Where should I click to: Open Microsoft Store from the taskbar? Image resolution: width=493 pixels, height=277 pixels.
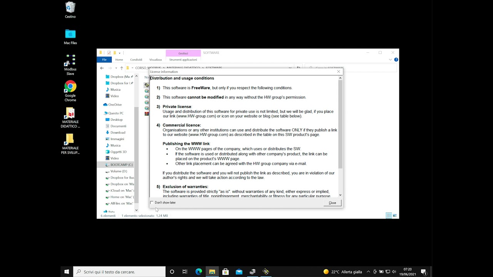pyautogui.click(x=226, y=272)
